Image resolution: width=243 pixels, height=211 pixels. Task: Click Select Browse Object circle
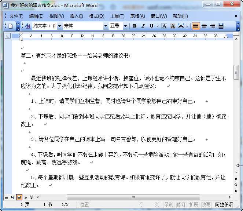point(236,185)
